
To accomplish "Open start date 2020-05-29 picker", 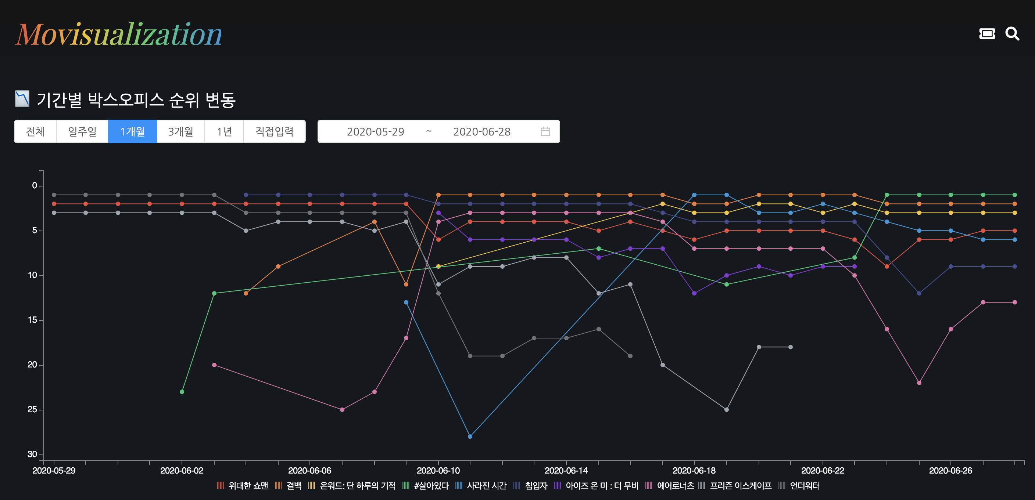I will (x=375, y=132).
